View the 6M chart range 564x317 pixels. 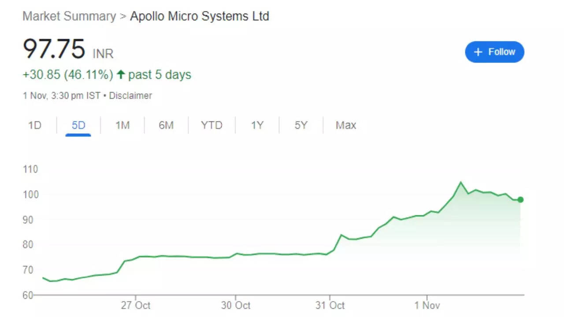(167, 125)
